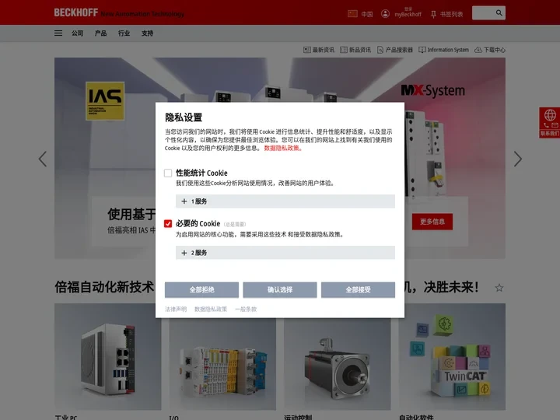Click the 更多信息 banner button
This screenshot has height=420, width=560.
pyautogui.click(x=432, y=222)
